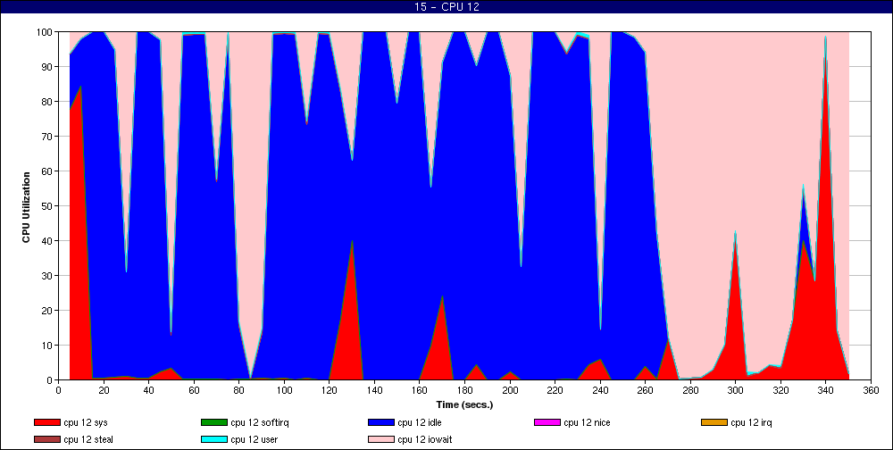Click the 100 label on the utilization axis

click(x=43, y=32)
